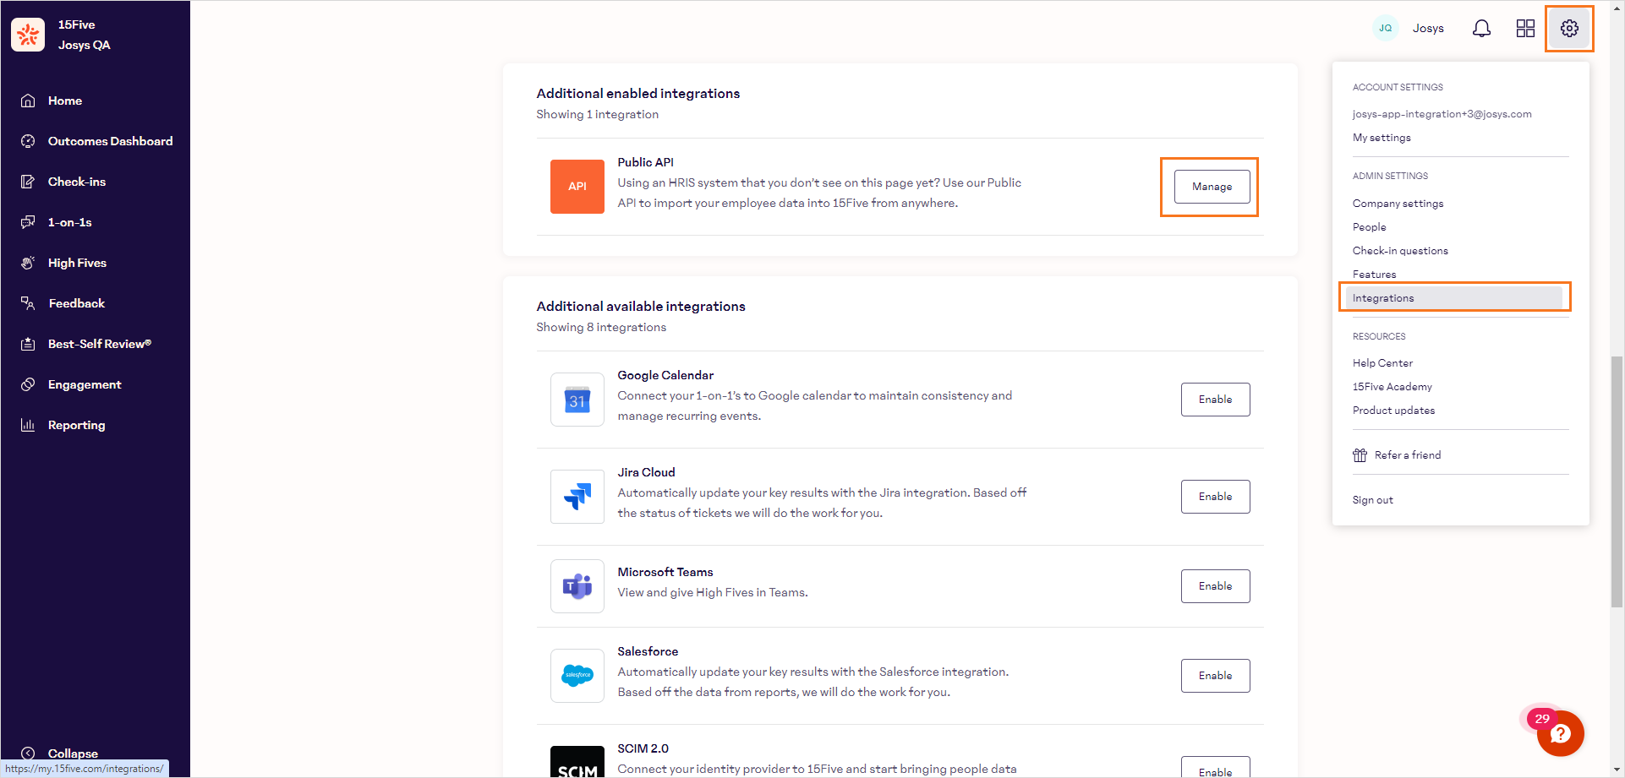The height and width of the screenshot is (778, 1625).
Task: Click the JQ user avatar
Action: coord(1385,28)
